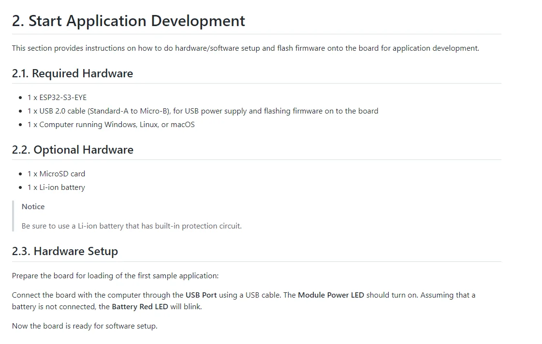The width and height of the screenshot is (542, 344).
Task: Click the heading '2. Start Application Development'
Action: [x=128, y=21]
